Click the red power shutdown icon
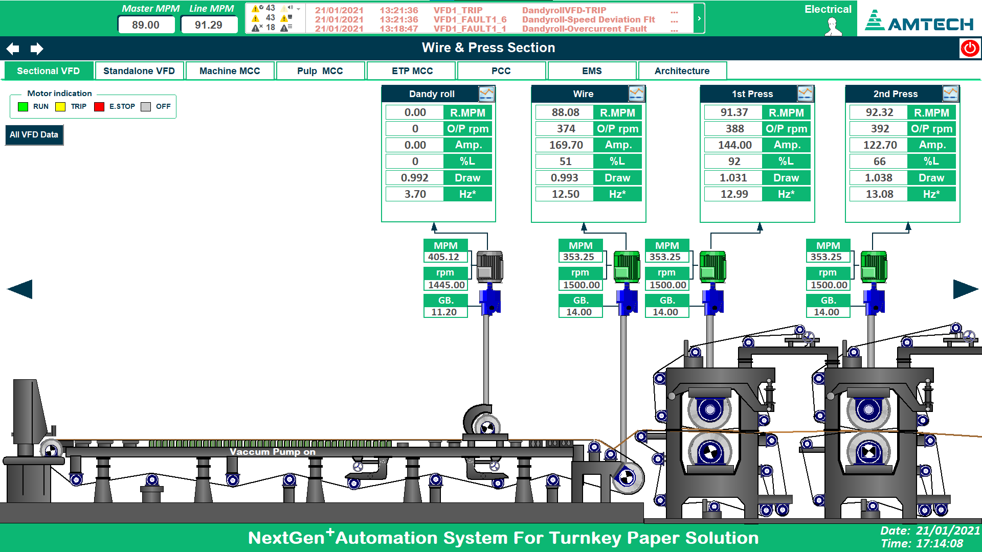Viewport: 982px width, 552px height. 970,49
